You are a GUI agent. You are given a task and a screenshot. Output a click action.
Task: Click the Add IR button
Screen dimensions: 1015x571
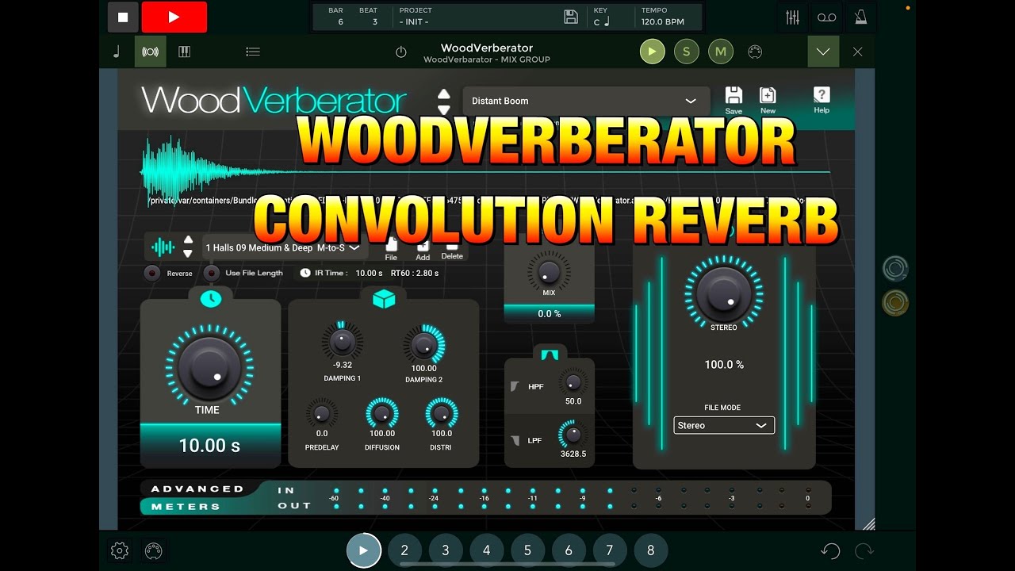click(423, 249)
